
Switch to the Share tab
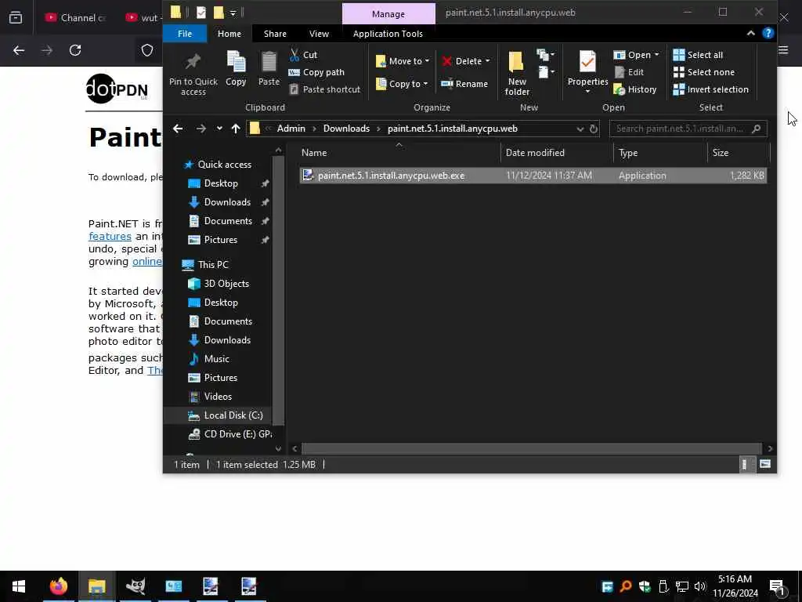pos(275,34)
